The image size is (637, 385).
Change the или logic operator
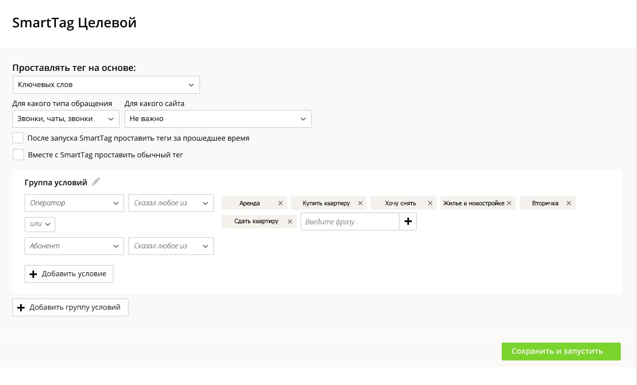click(x=40, y=224)
